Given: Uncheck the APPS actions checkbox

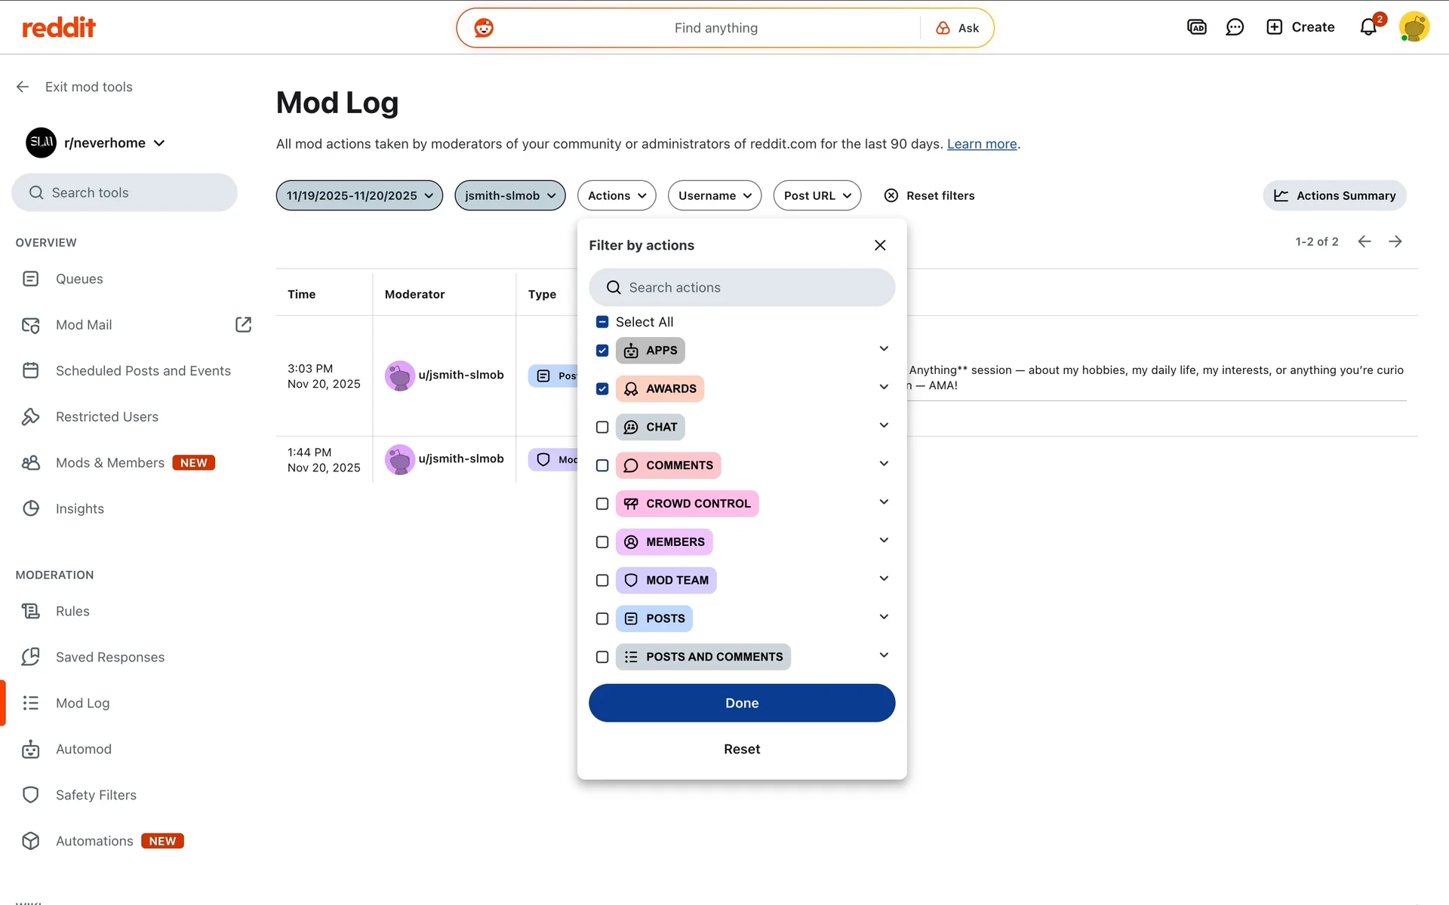Looking at the screenshot, I should coord(602,351).
